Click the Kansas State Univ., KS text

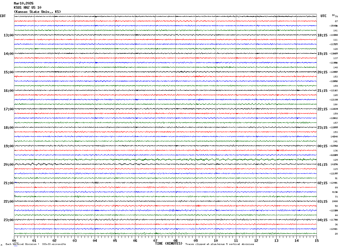(x=37, y=12)
